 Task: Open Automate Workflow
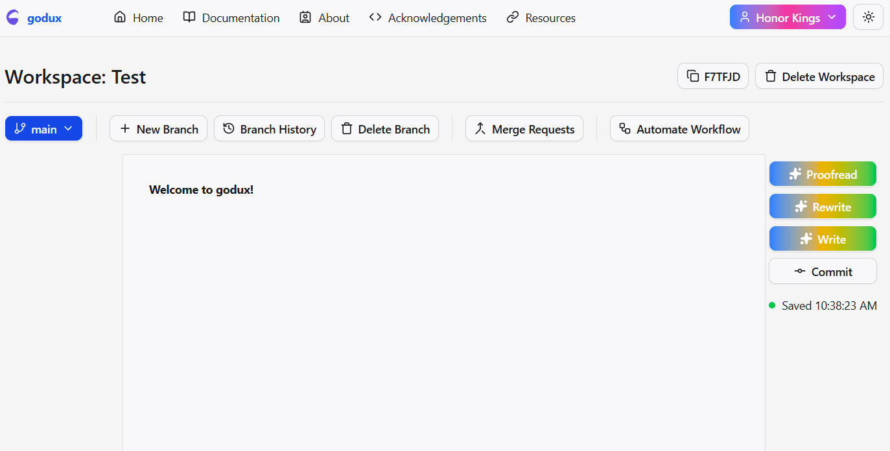pyautogui.click(x=679, y=129)
